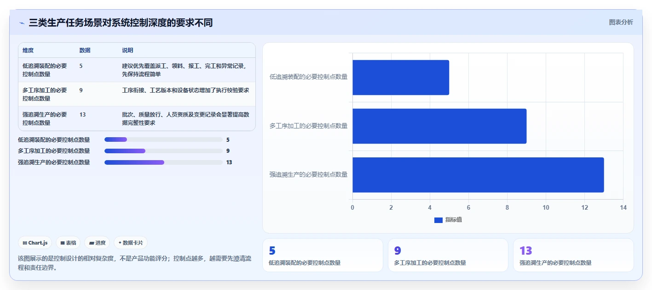The image size is (652, 290).
Task: Click the chart bar for 低追溯装配的必要控制点数量
Action: 400,78
